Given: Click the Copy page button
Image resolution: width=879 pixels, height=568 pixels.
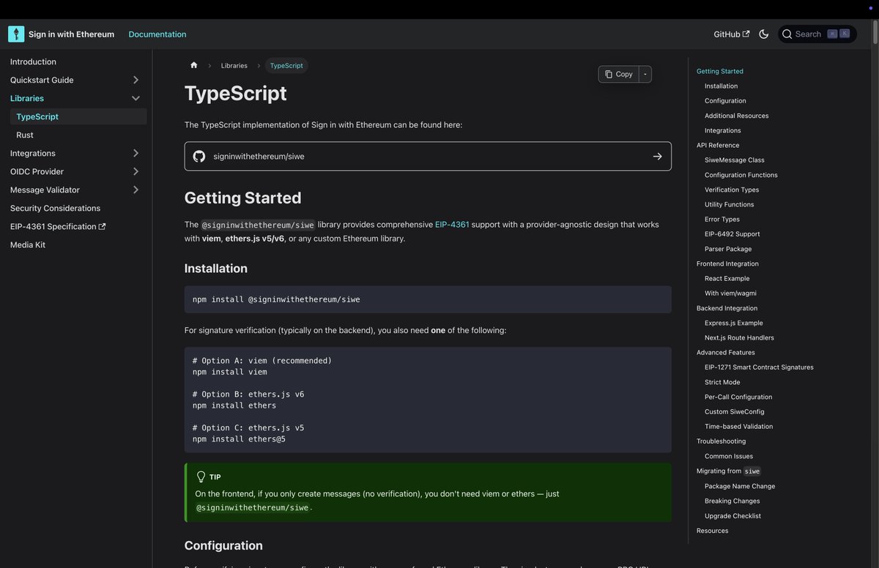Looking at the screenshot, I should (x=618, y=74).
